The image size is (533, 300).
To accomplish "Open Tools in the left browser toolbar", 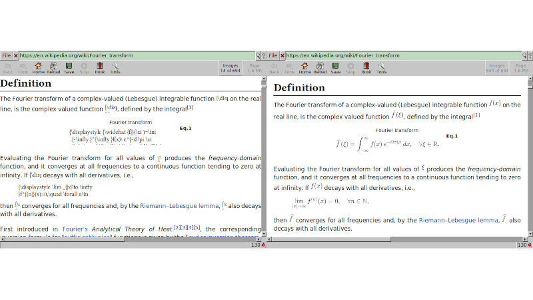I will click(115, 67).
